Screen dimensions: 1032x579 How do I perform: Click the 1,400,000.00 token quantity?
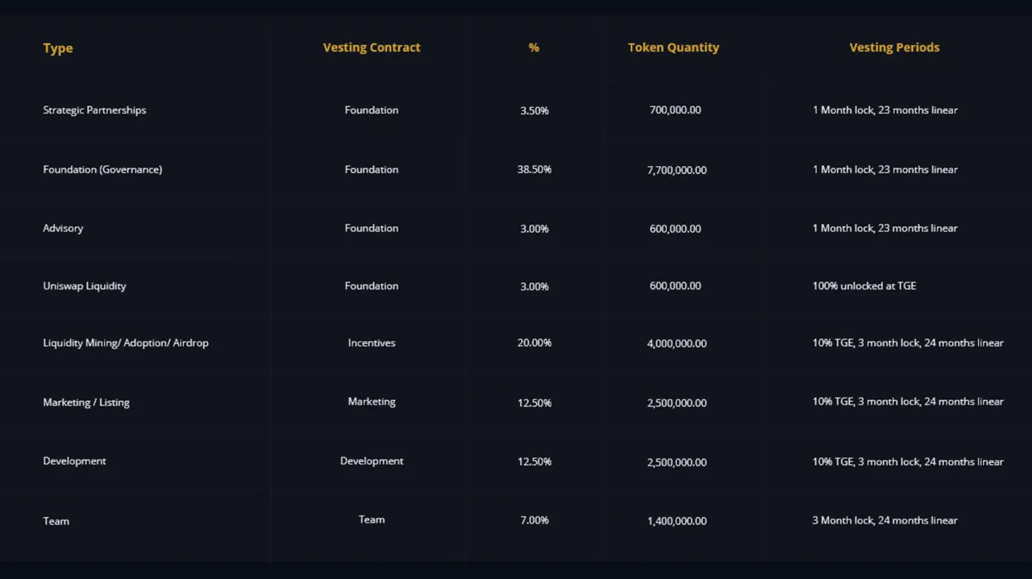click(676, 521)
